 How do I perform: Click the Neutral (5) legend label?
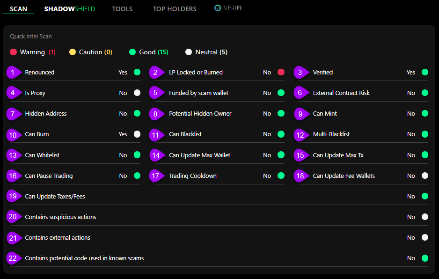click(211, 52)
